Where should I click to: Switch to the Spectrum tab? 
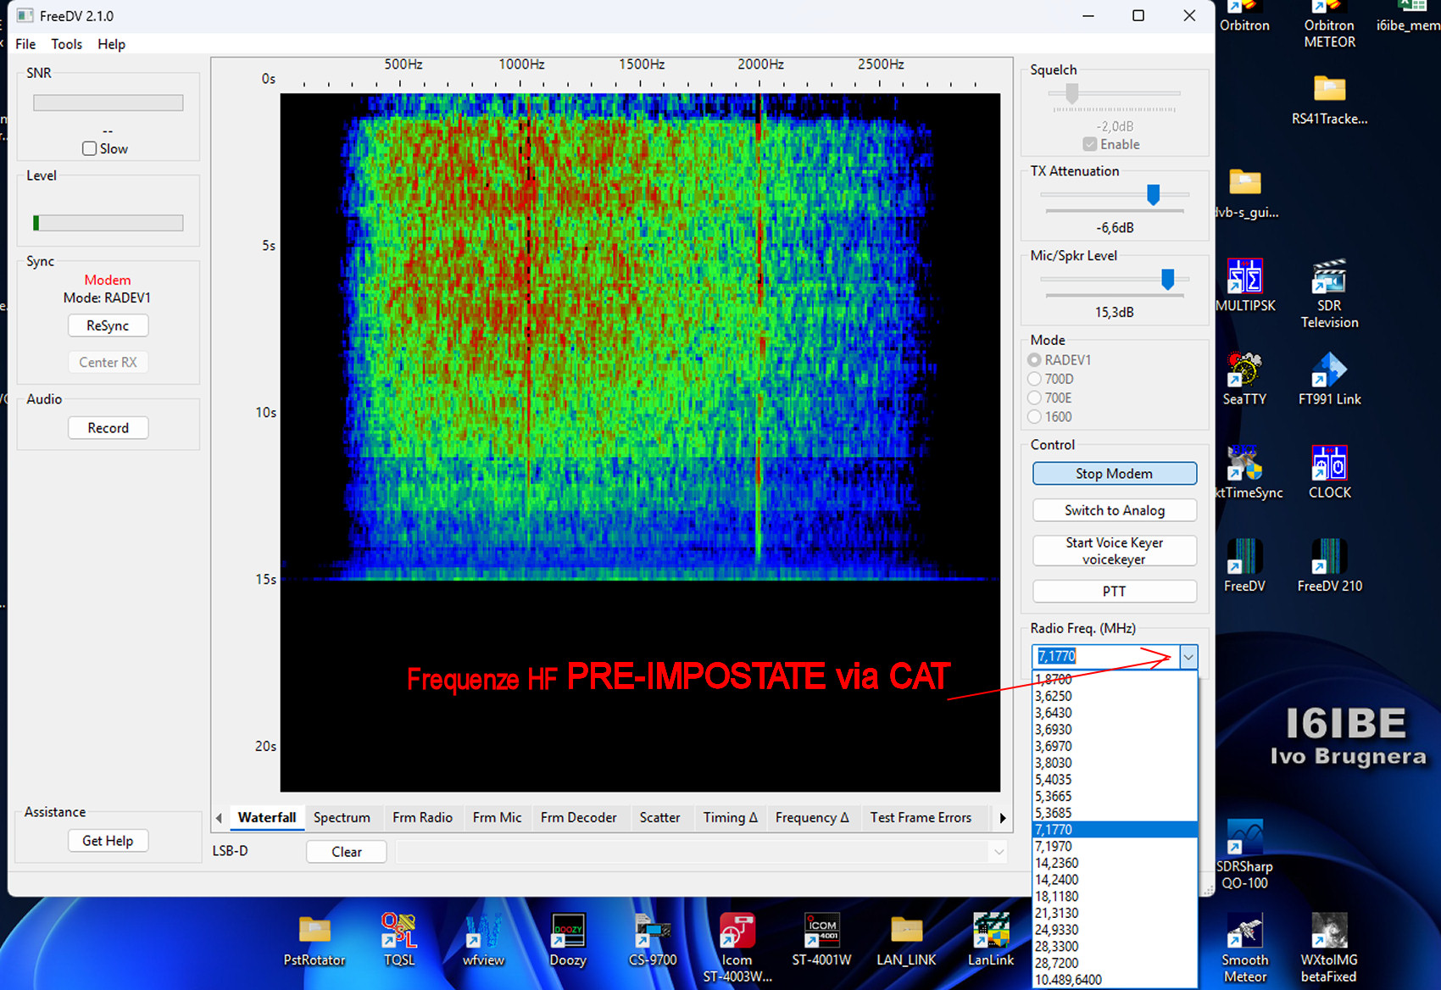[x=342, y=817]
